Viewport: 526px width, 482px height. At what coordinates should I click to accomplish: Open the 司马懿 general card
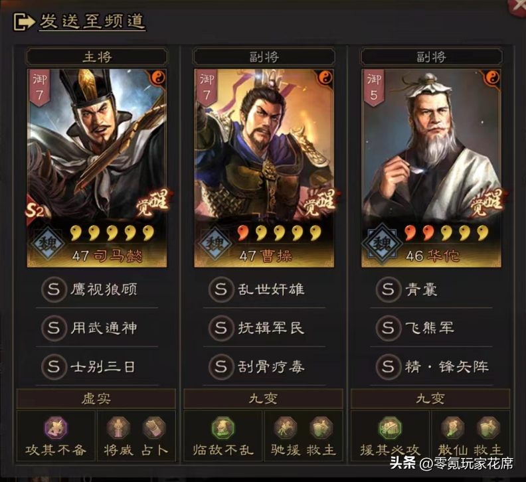tap(97, 168)
